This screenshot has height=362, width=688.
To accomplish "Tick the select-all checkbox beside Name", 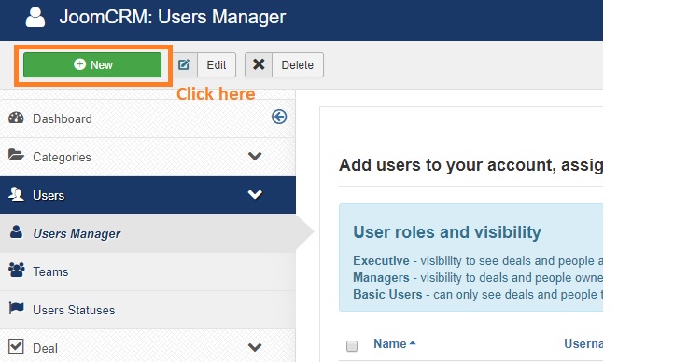I will [352, 346].
